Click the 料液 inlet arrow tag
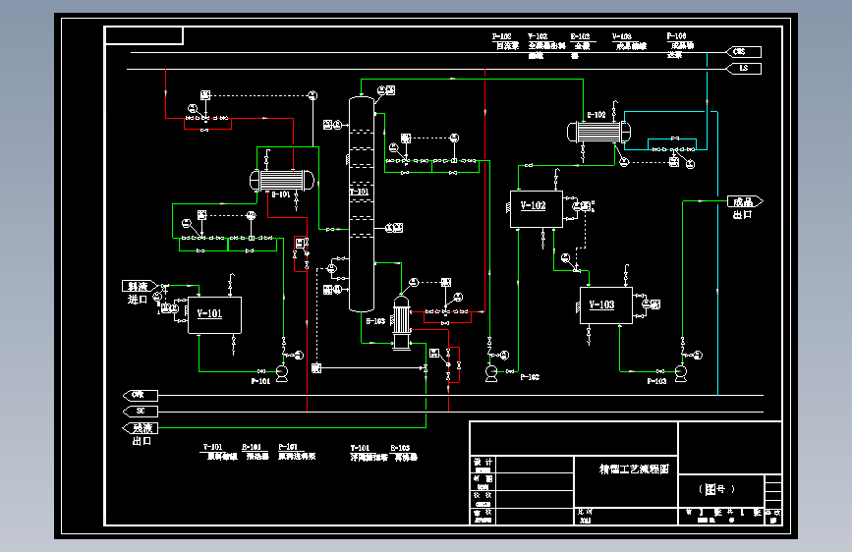The width and height of the screenshot is (852, 552). (140, 286)
